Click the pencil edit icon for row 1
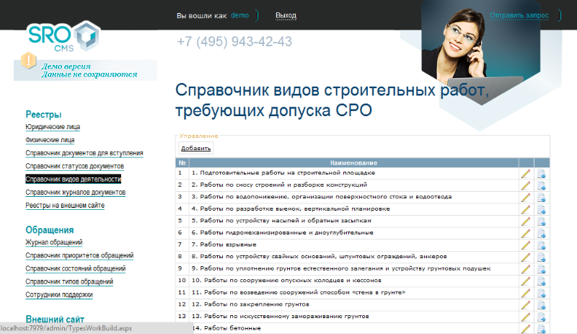The width and height of the screenshot is (577, 334). 525,173
